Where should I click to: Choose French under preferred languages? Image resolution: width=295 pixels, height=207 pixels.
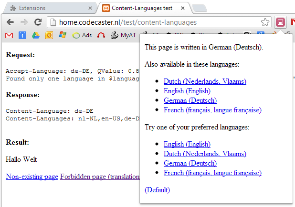tap(212, 173)
